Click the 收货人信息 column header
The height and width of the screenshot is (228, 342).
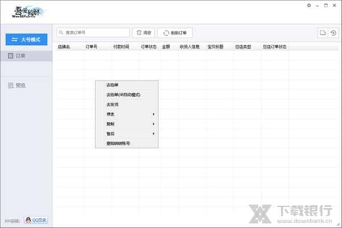pyautogui.click(x=192, y=47)
